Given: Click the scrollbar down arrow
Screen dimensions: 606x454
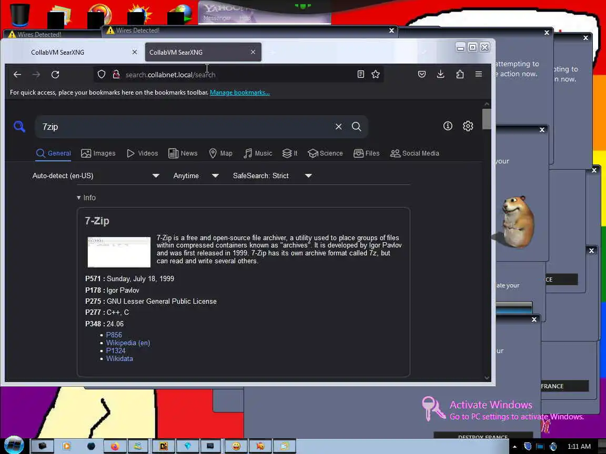Looking at the screenshot, I should point(487,378).
